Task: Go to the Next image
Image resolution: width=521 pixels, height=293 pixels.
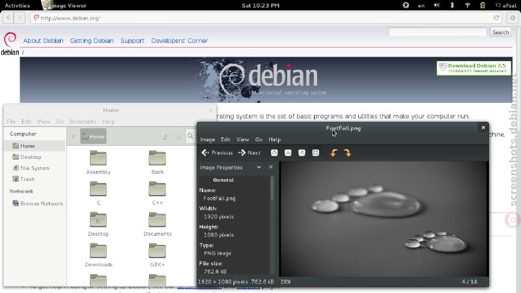Action: 249,153
